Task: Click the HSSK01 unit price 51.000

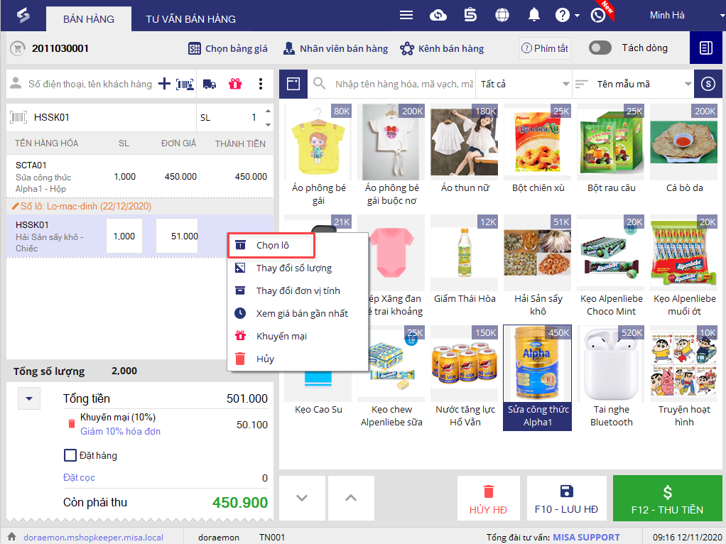Action: 177,236
